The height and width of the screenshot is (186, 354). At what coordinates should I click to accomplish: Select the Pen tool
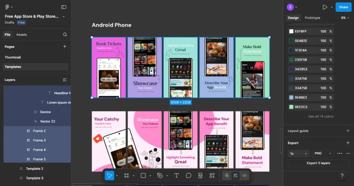click(160, 176)
